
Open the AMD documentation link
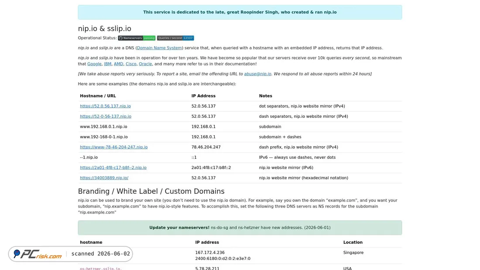[118, 64]
